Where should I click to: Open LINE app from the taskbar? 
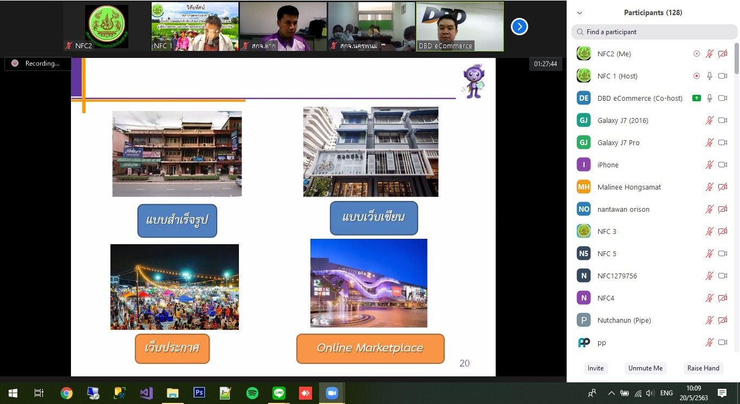click(x=279, y=393)
